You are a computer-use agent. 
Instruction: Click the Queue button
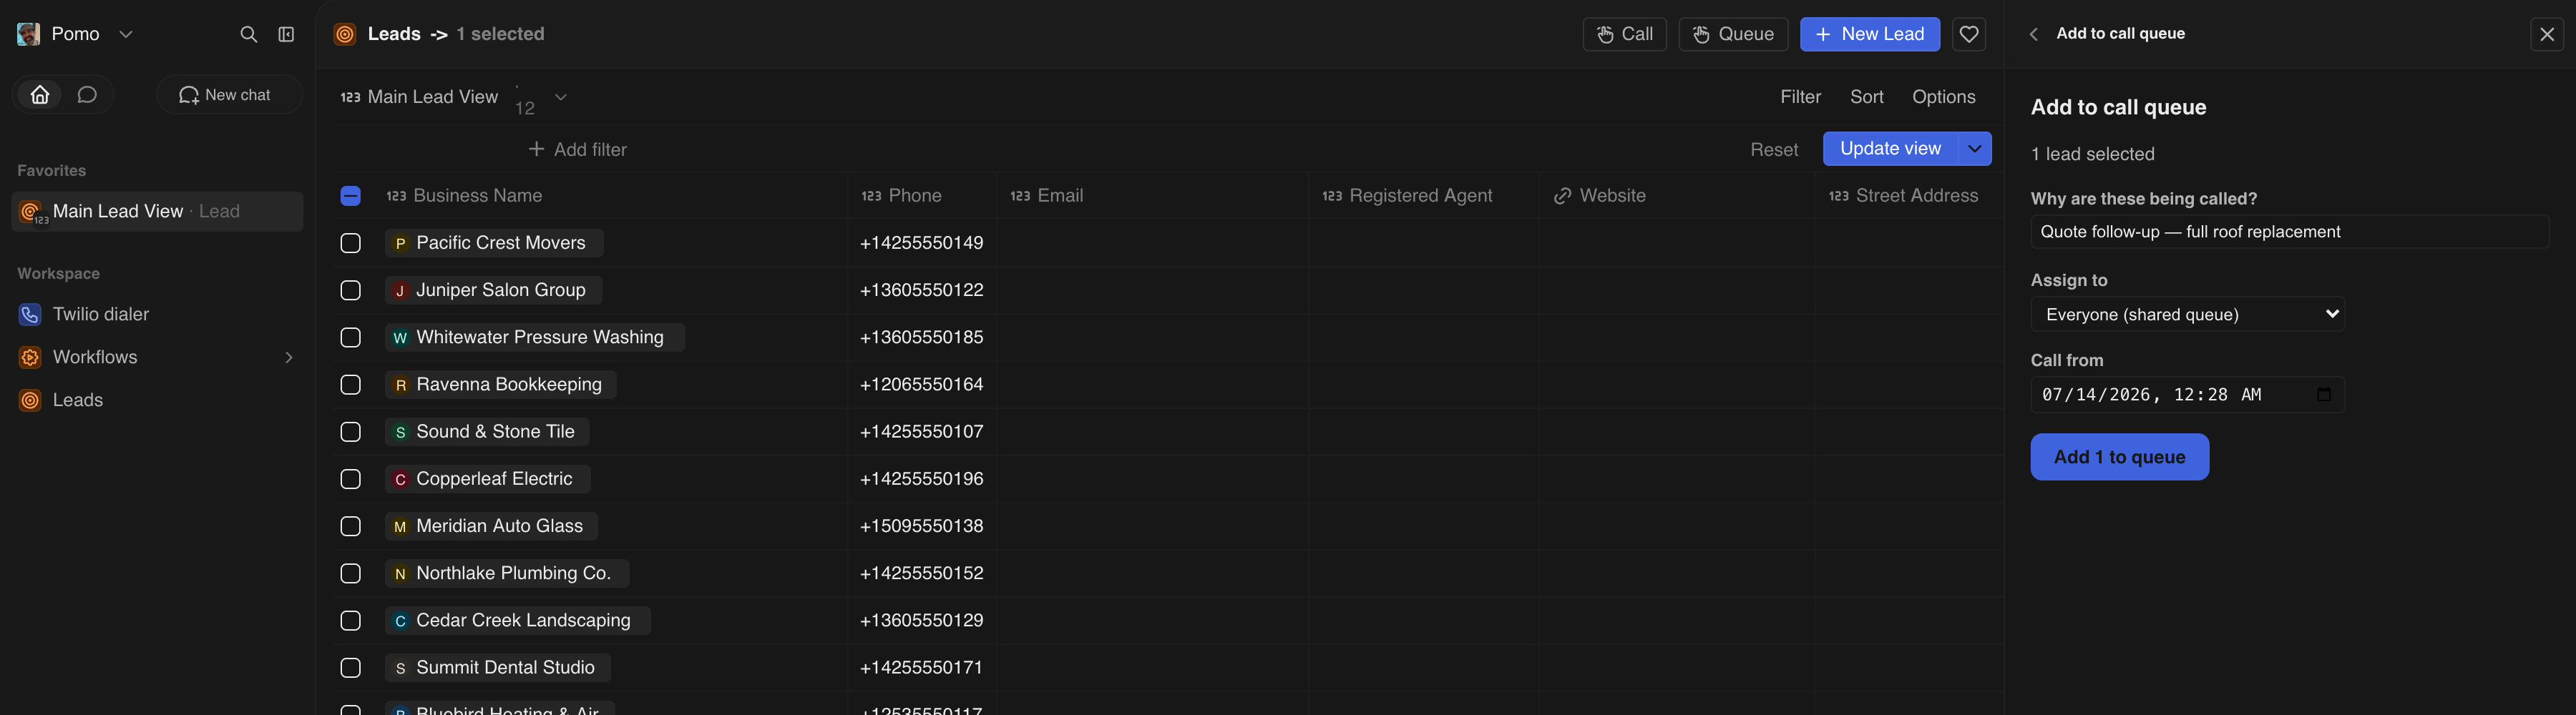pos(1733,34)
